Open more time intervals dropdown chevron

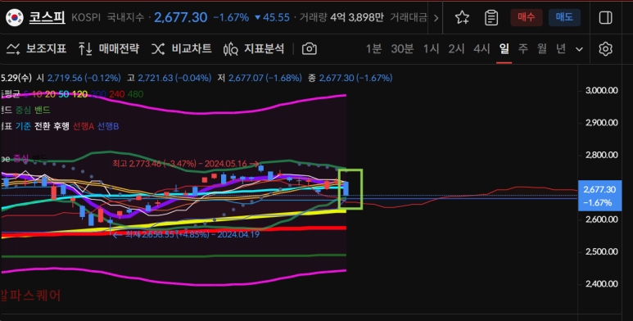coord(579,49)
